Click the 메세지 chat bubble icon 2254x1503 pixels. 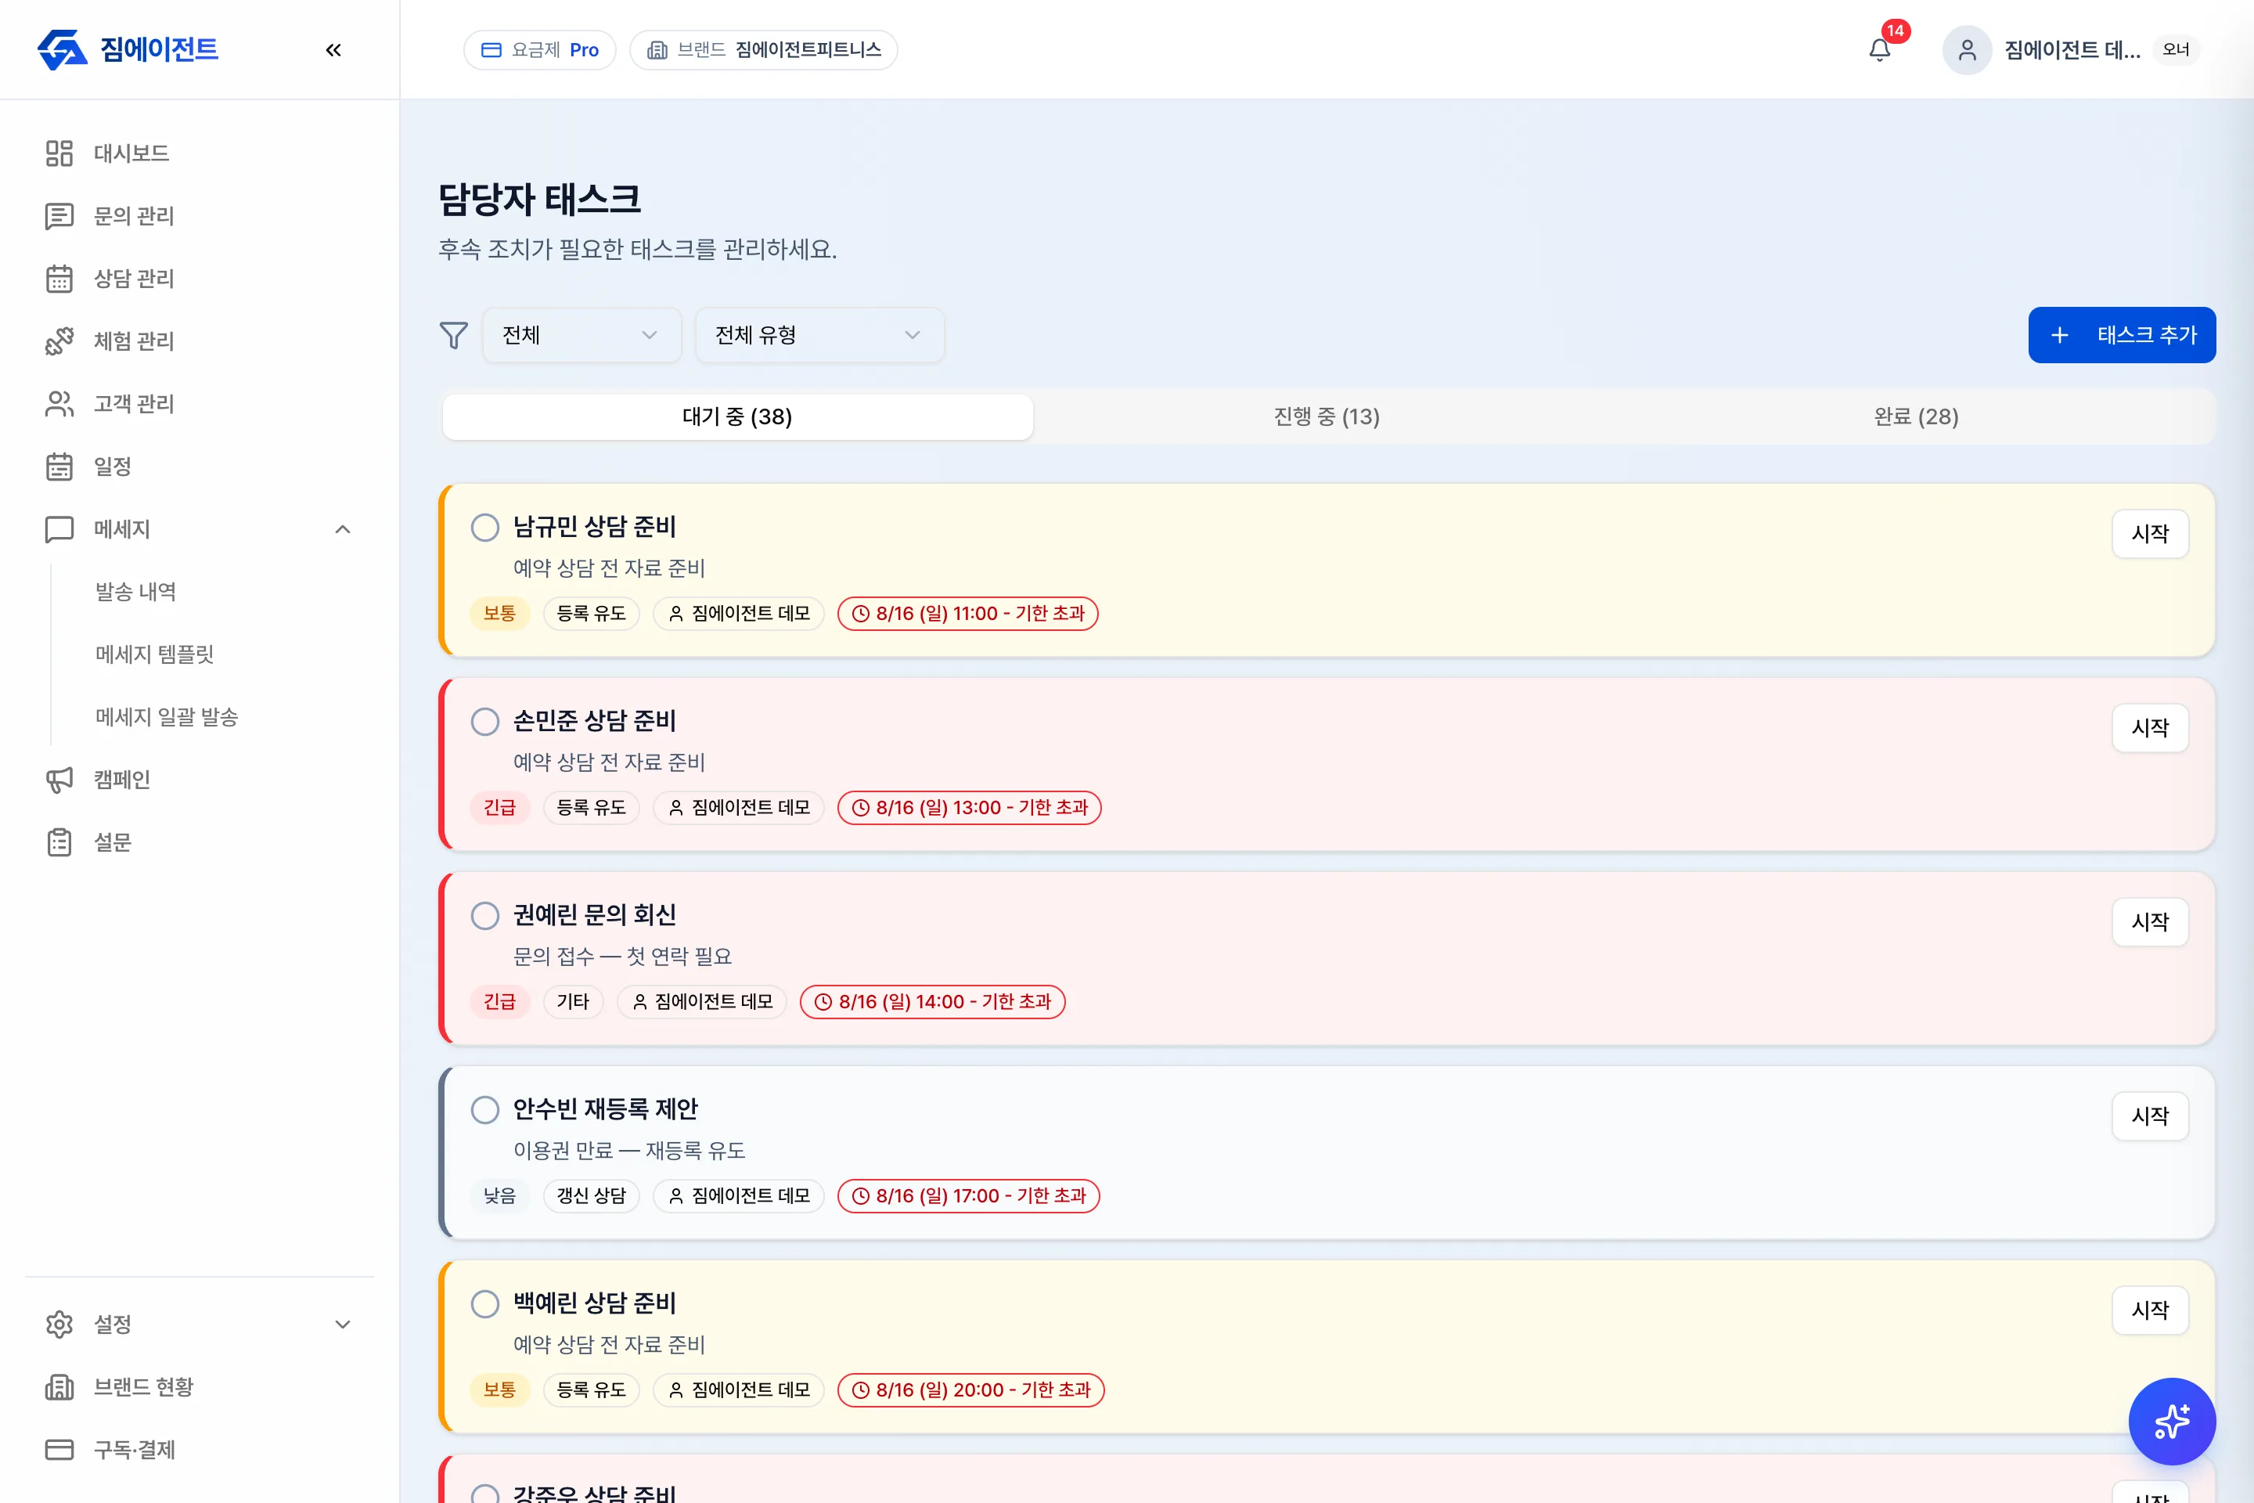[x=59, y=529]
